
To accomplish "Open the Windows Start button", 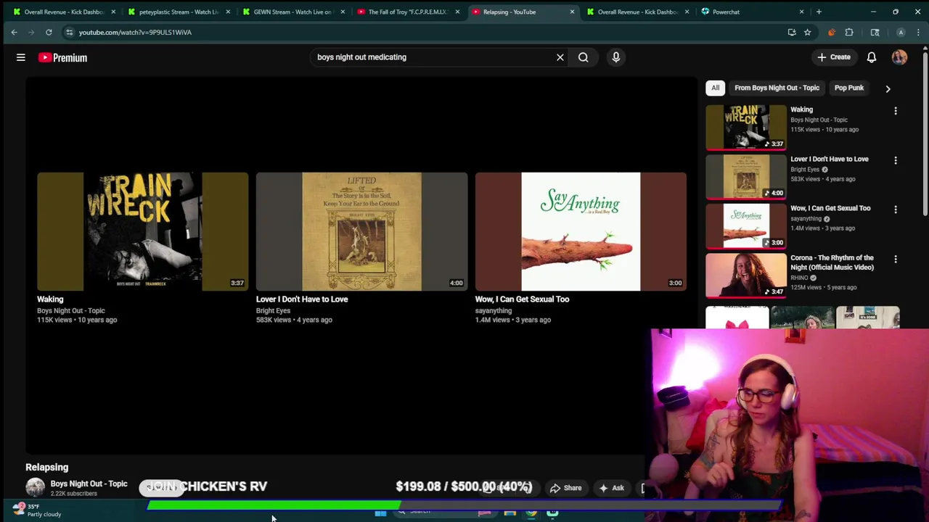I will (x=380, y=513).
